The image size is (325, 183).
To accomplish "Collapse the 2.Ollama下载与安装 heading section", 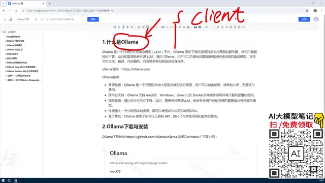I will 98,125.
